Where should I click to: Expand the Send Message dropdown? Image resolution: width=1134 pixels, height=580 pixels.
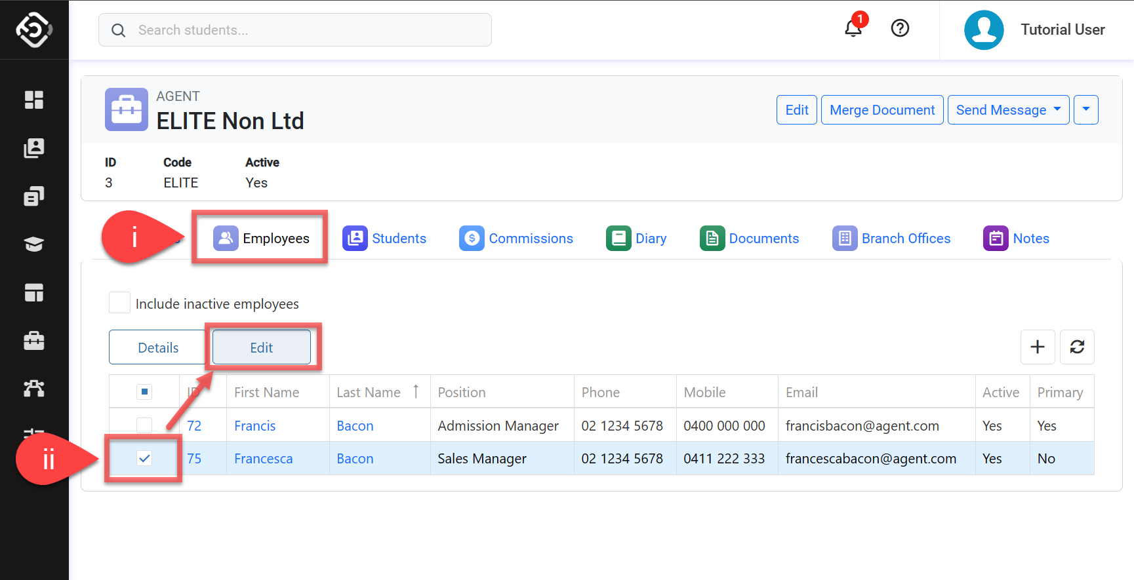(x=1008, y=110)
